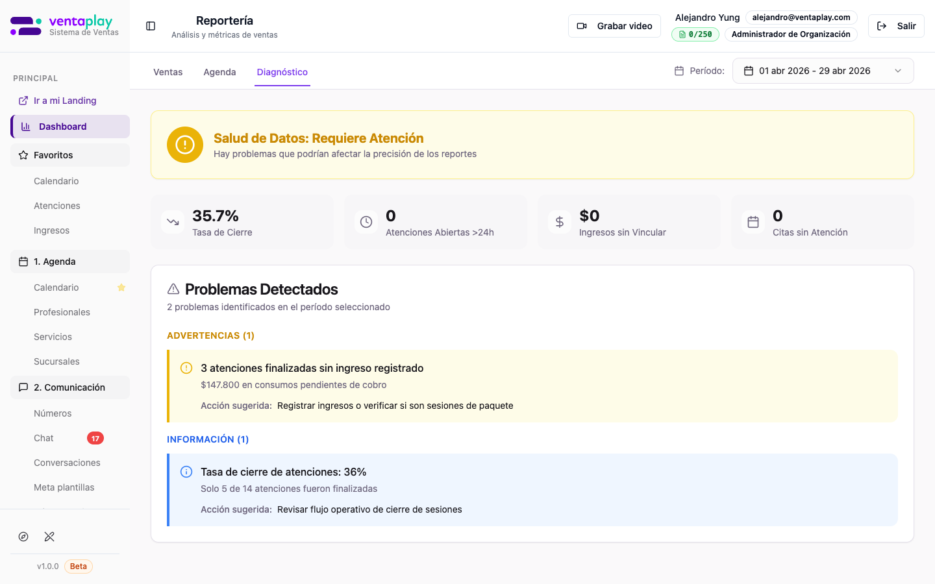Click the calendar icon beside 1. Agenda
The height and width of the screenshot is (584, 935).
tap(23, 261)
